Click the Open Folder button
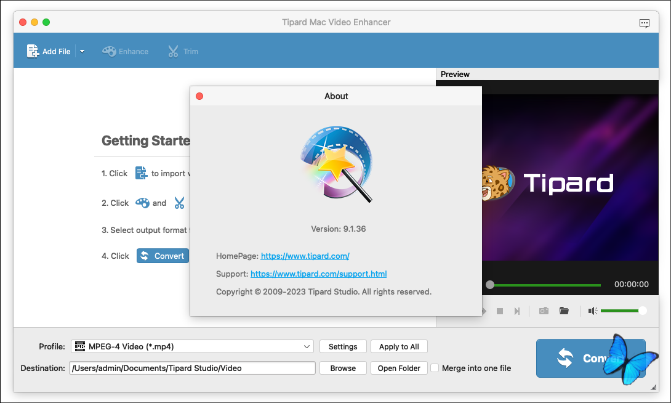 click(399, 368)
